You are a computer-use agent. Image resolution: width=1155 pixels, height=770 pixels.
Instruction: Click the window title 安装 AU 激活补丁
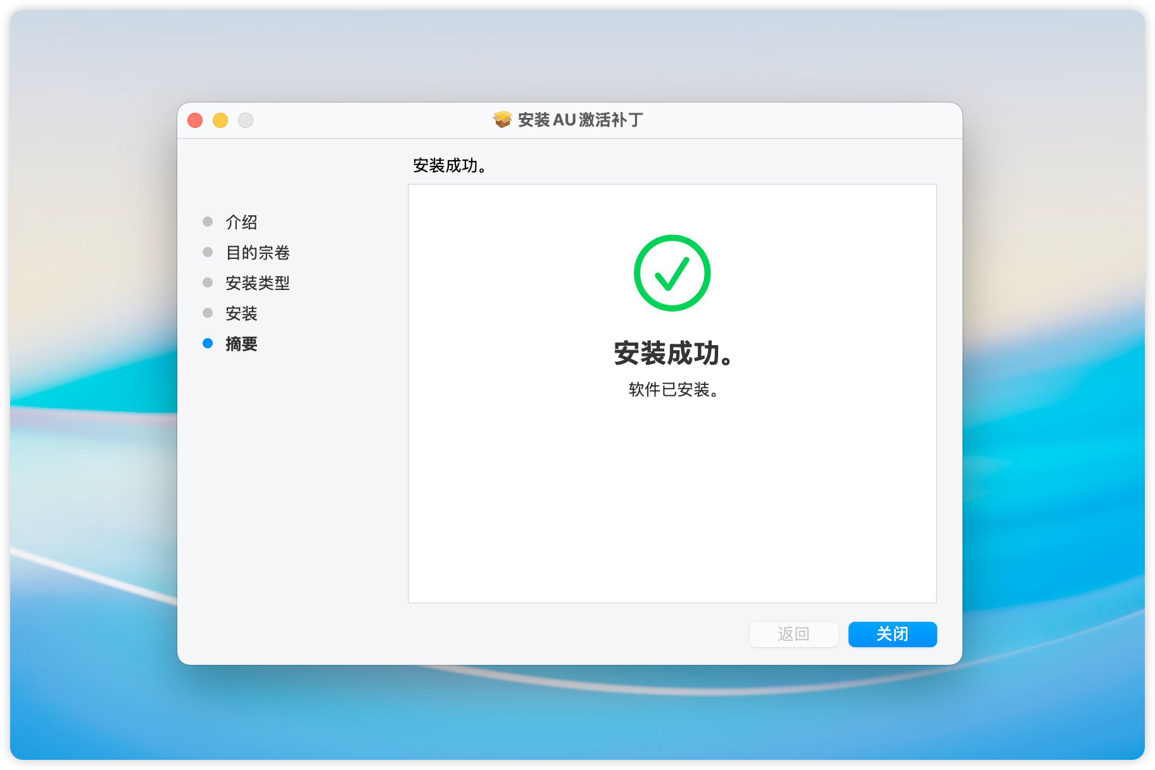click(x=580, y=120)
